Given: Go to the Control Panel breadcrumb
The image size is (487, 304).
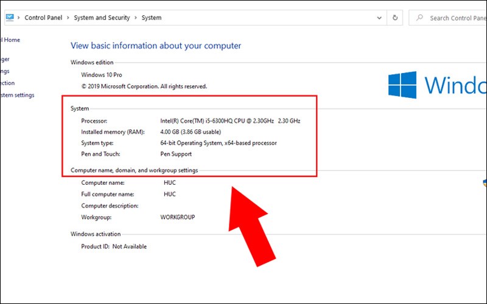Looking at the screenshot, I should 43,18.
